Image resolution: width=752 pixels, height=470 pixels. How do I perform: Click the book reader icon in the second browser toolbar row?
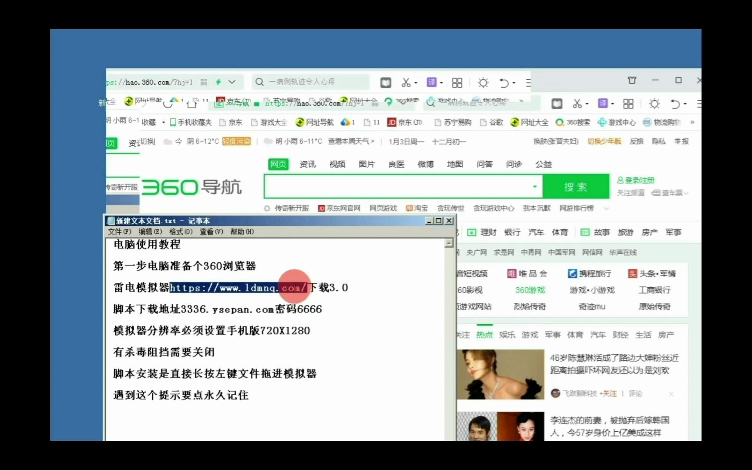click(557, 104)
